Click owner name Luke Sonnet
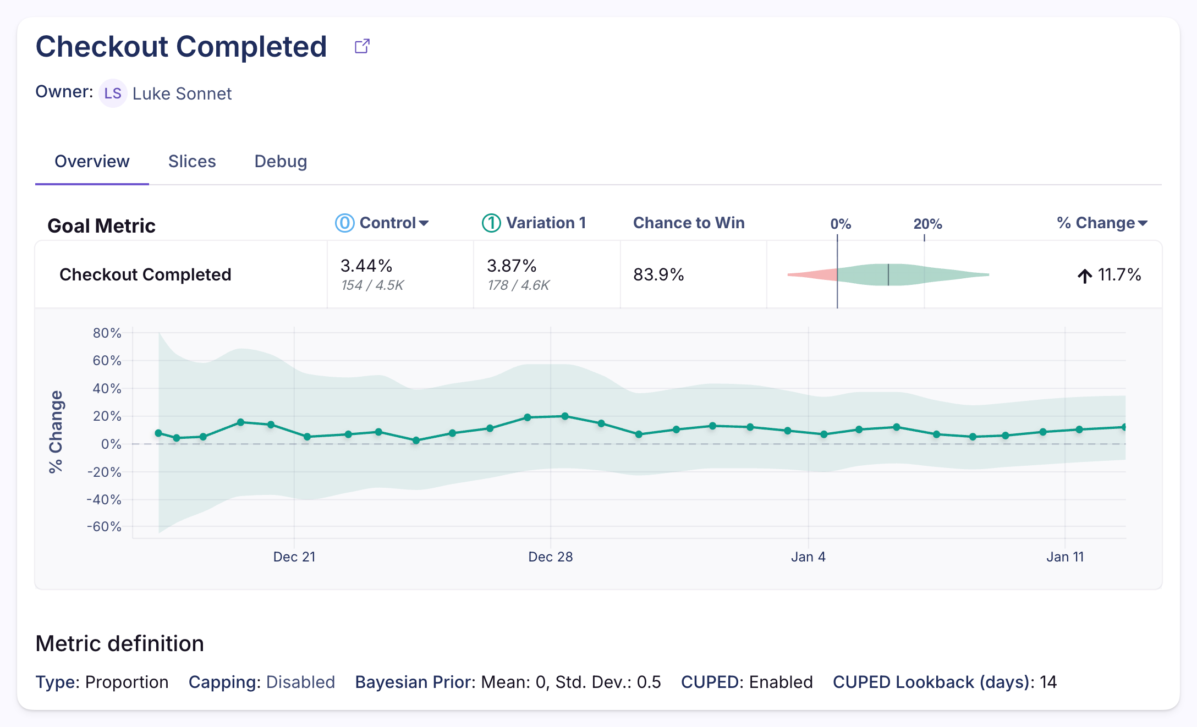Image resolution: width=1197 pixels, height=727 pixels. click(182, 93)
